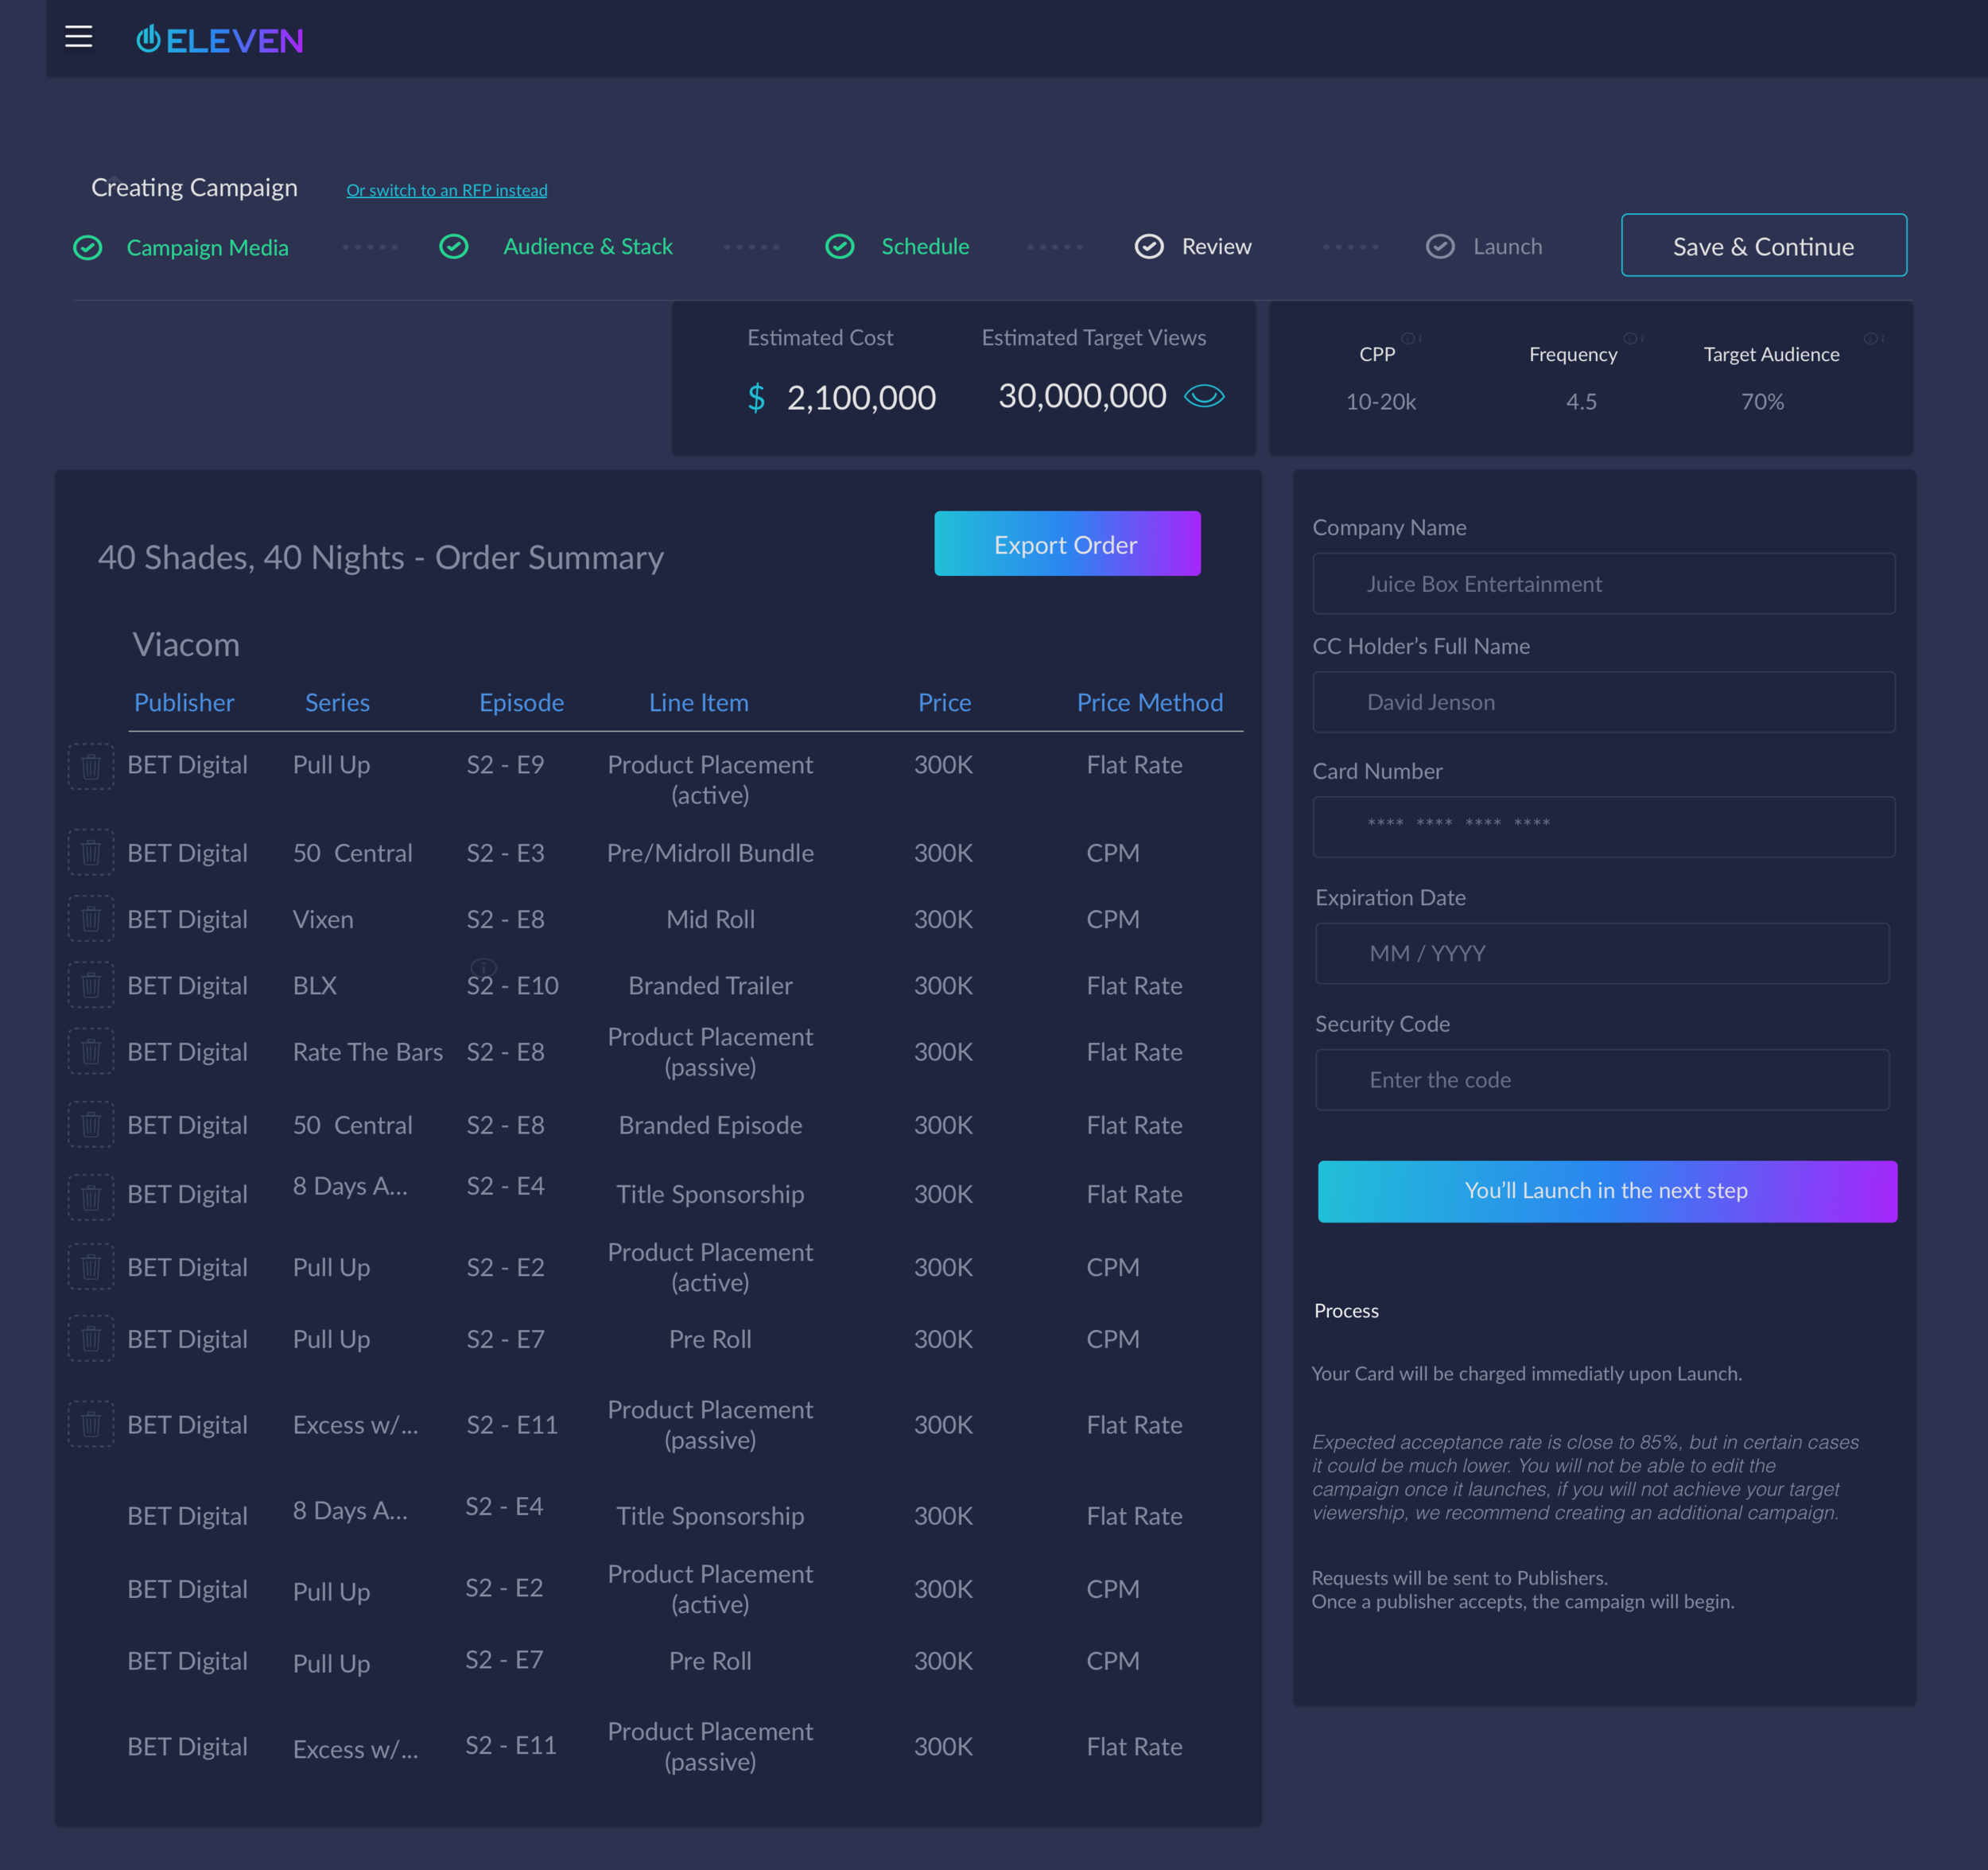1988x1870 pixels.
Task: Click info icon above S2 - E10 episode
Action: click(483, 967)
